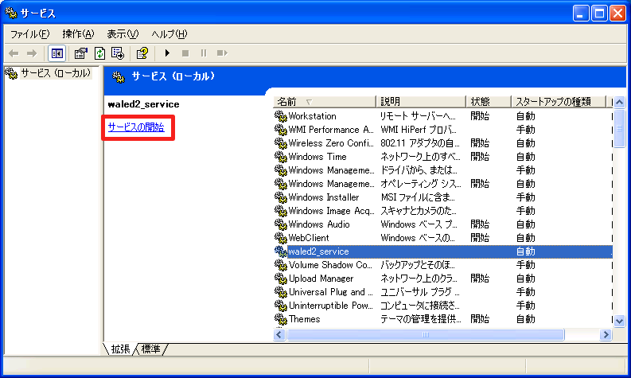Open the 操作(A) menu
The height and width of the screenshot is (378, 631).
[79, 34]
